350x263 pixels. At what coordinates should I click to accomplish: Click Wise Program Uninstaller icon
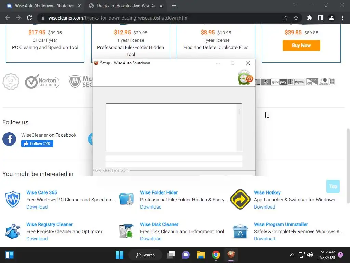click(x=240, y=231)
